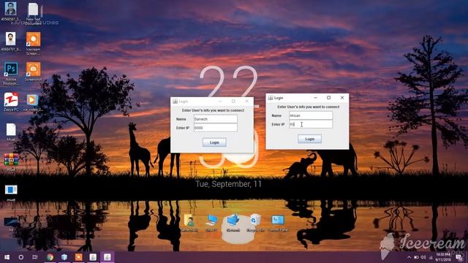
Task: Open volume control in system tray
Action: pos(423,257)
